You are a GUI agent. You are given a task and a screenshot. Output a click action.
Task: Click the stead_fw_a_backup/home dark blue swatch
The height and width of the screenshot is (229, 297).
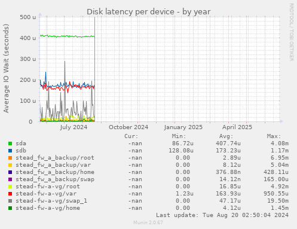[10, 172]
